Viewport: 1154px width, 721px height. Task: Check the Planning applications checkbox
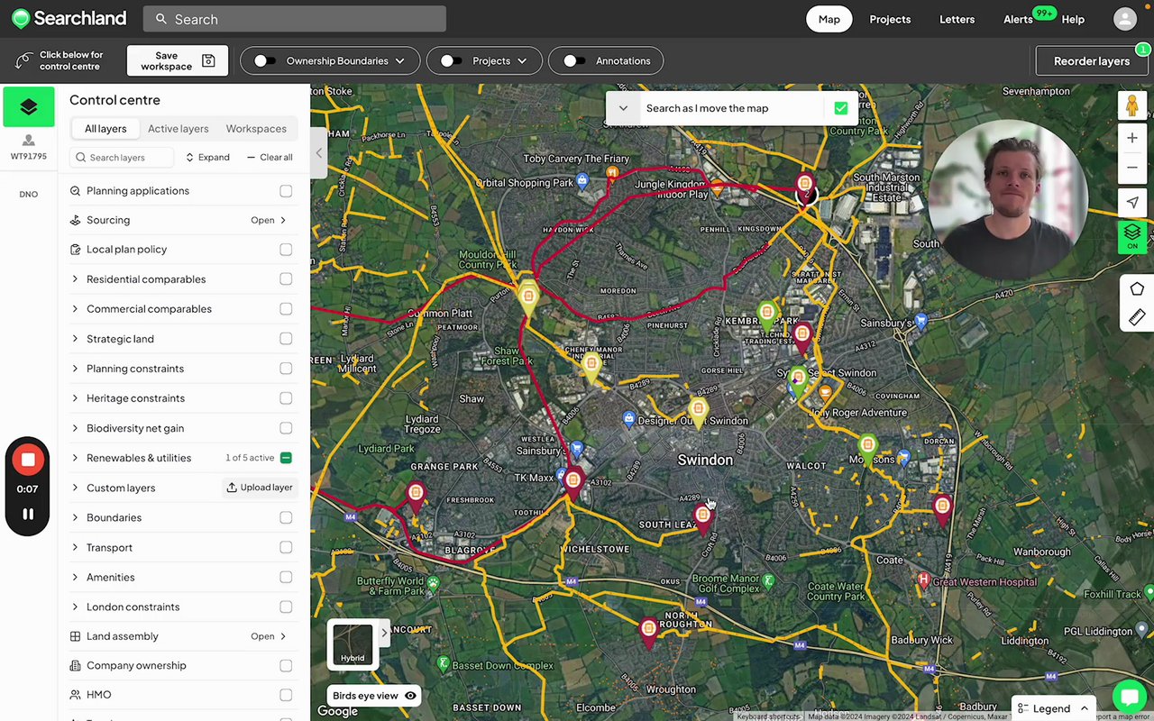tap(286, 191)
